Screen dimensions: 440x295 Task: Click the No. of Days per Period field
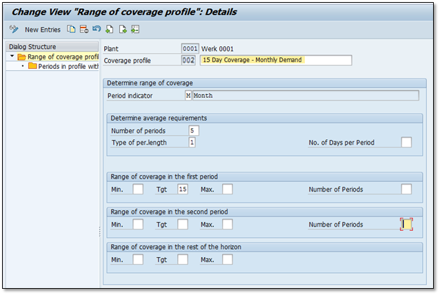pos(406,142)
